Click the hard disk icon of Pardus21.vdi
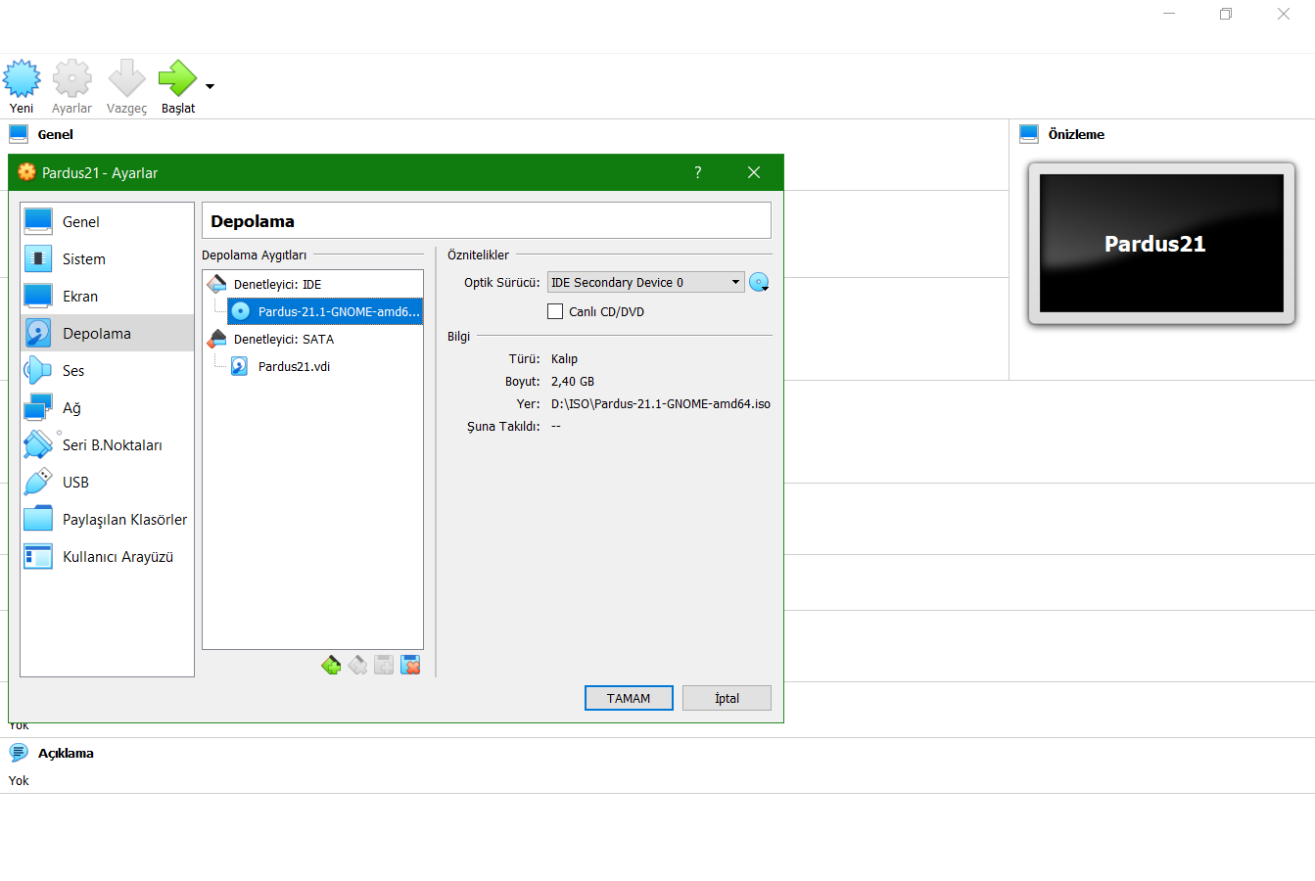 click(240, 366)
